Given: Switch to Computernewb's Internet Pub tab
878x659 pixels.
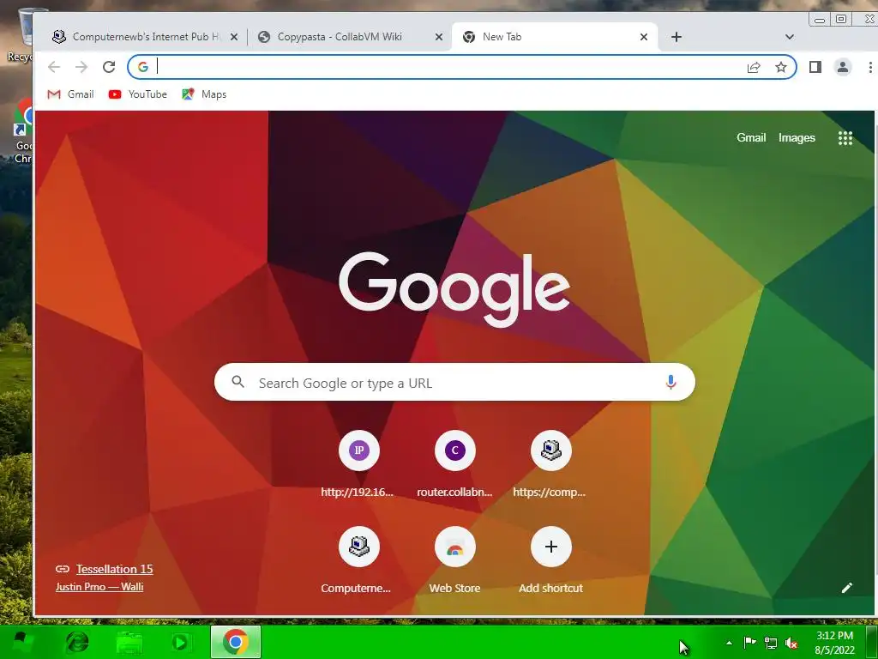Looking at the screenshot, I should pos(144,37).
